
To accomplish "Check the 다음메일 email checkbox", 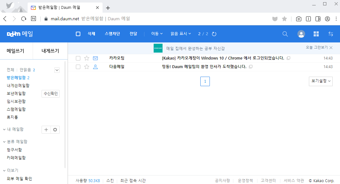I will coord(78,67).
